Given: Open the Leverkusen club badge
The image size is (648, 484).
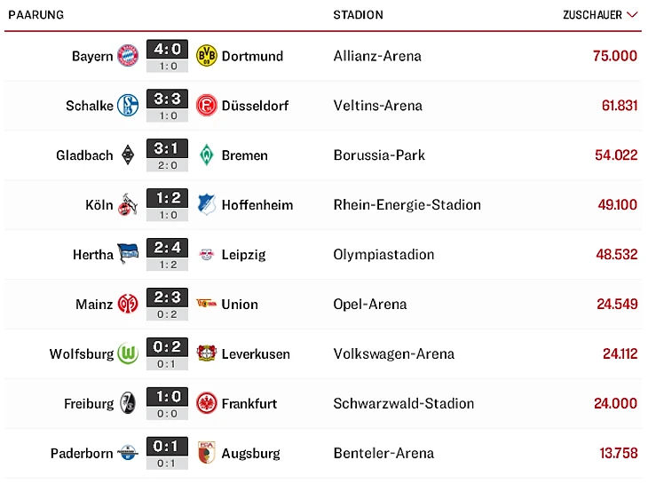Looking at the screenshot, I should point(206,353).
